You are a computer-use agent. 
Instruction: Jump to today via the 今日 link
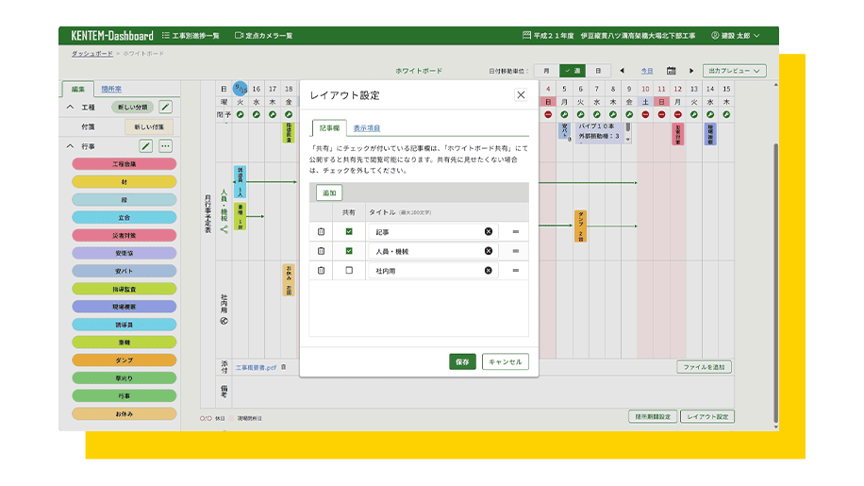pyautogui.click(x=647, y=71)
